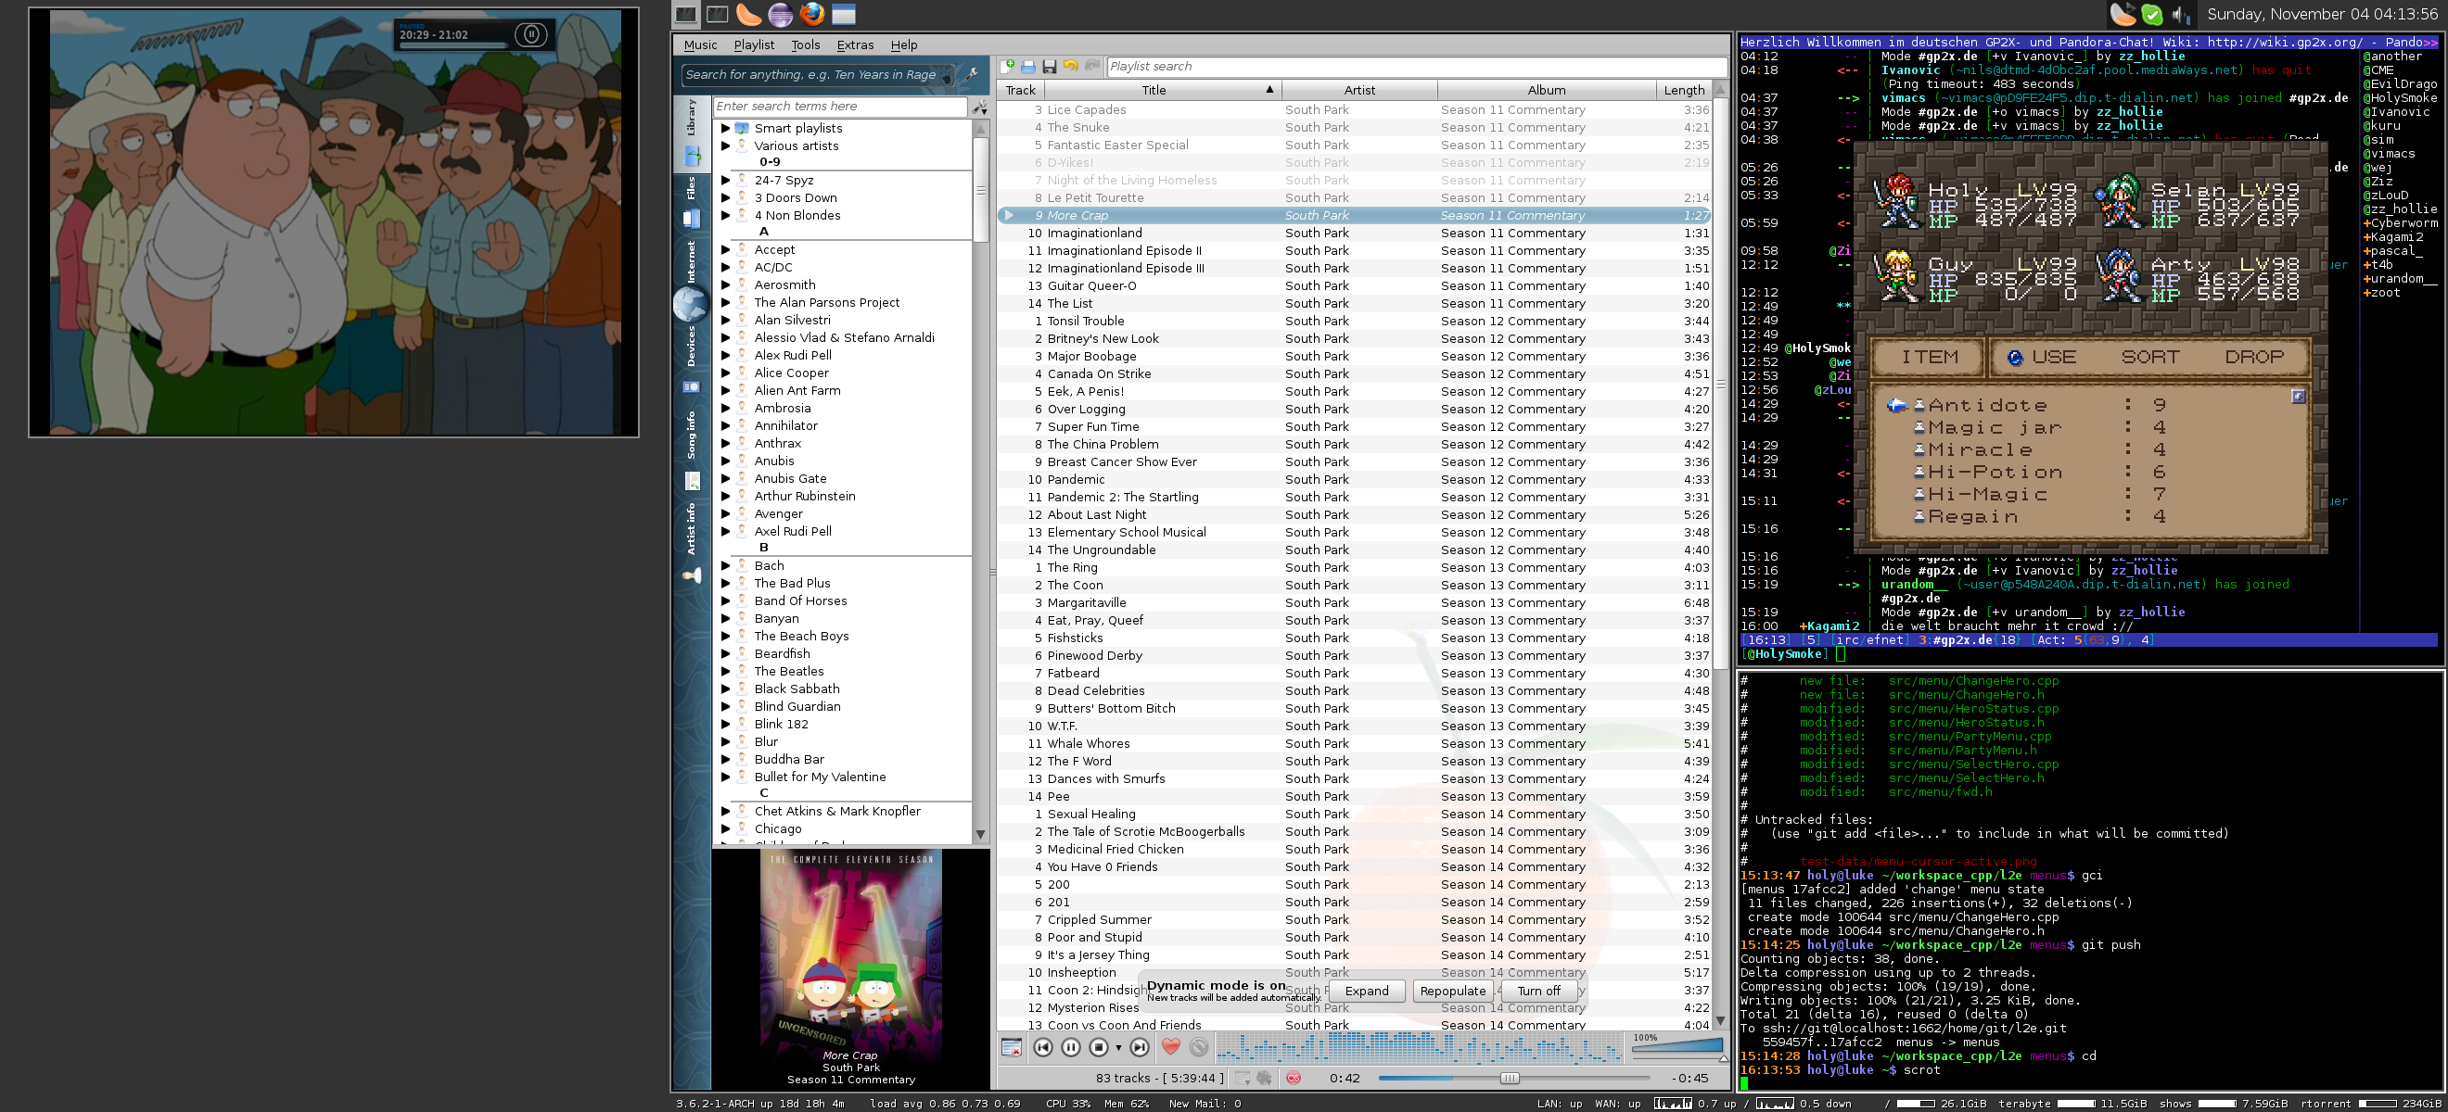This screenshot has width=2448, height=1112.
Task: Open the Files sidebar tab
Action: pyautogui.click(x=692, y=202)
